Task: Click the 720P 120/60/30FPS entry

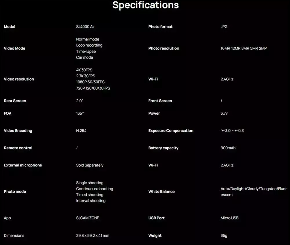Action: coord(93,88)
